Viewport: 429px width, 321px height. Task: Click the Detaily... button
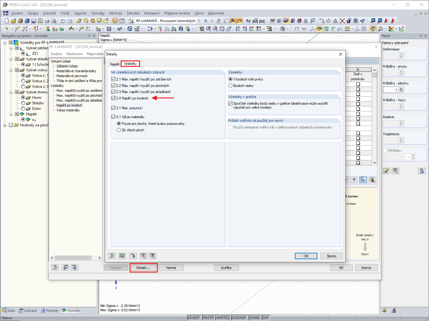pos(144,268)
